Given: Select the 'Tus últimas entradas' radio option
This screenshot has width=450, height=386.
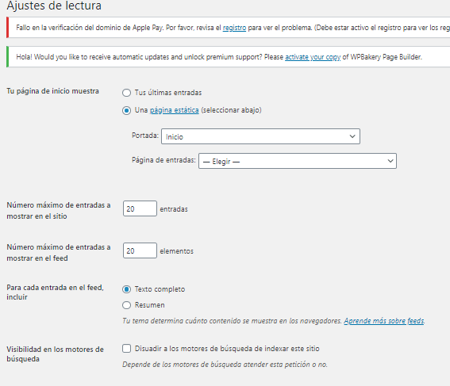Looking at the screenshot, I should click(126, 93).
